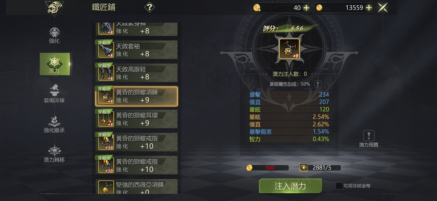Open 強化繼承 tab

point(54,124)
